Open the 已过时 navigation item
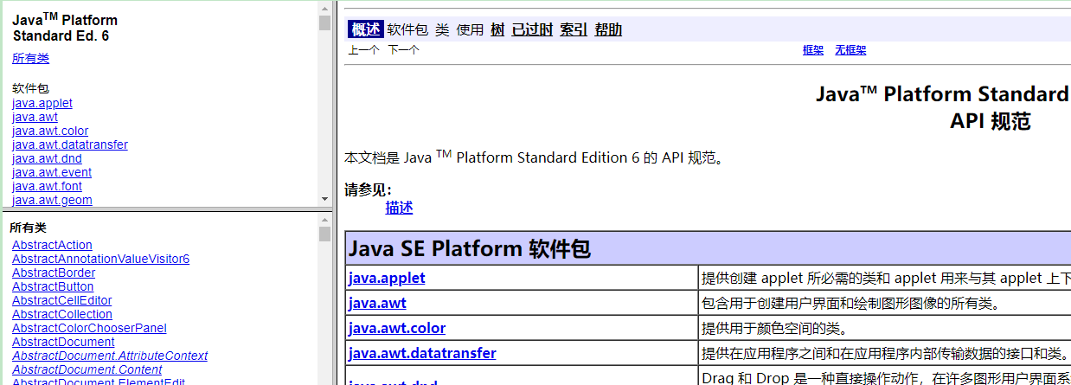1071x385 pixels. click(532, 29)
